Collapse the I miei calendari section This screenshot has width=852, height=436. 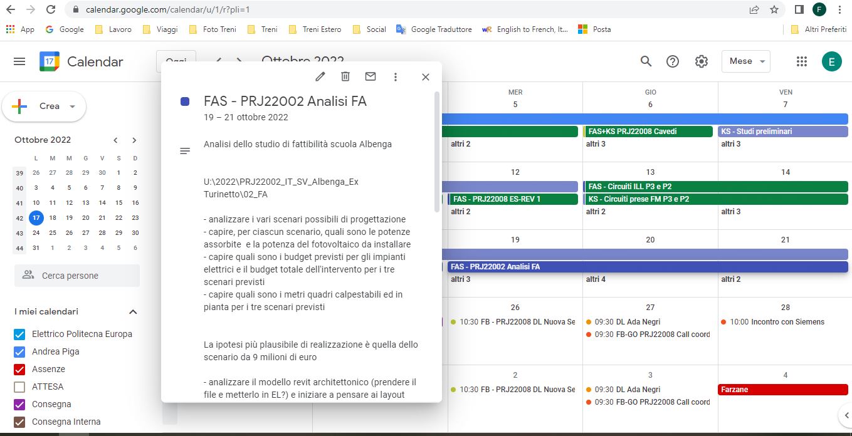click(x=132, y=312)
